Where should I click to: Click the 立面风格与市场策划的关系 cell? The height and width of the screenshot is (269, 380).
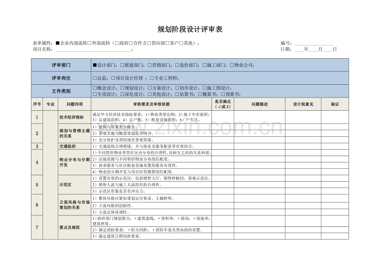click(x=75, y=205)
